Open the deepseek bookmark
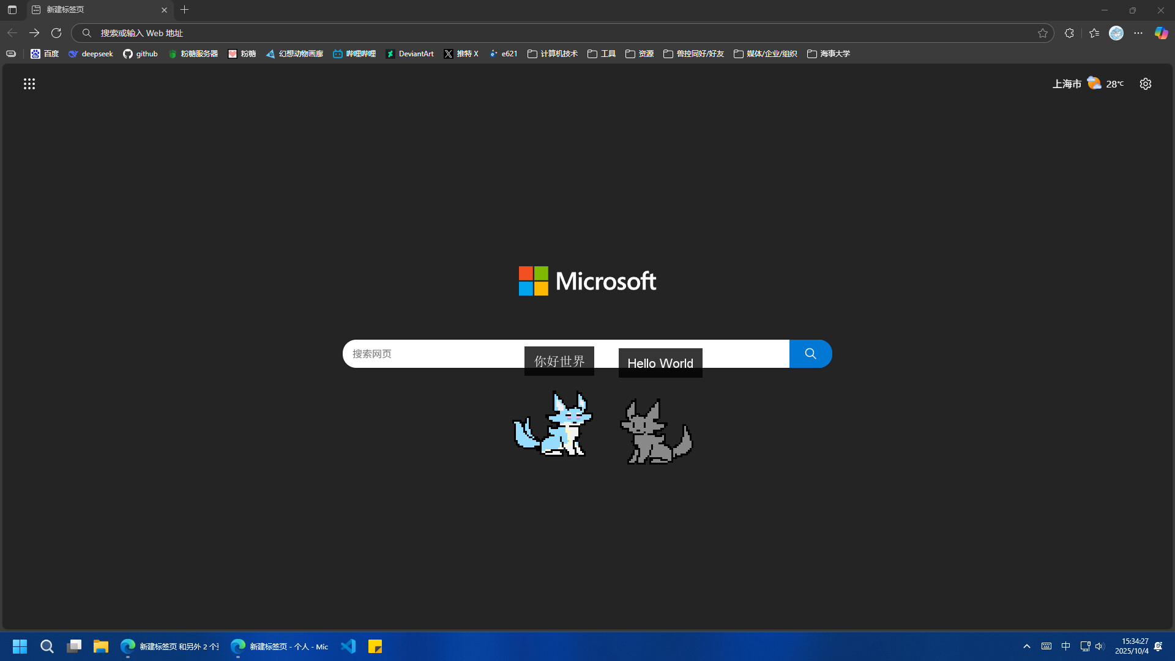 pos(91,54)
